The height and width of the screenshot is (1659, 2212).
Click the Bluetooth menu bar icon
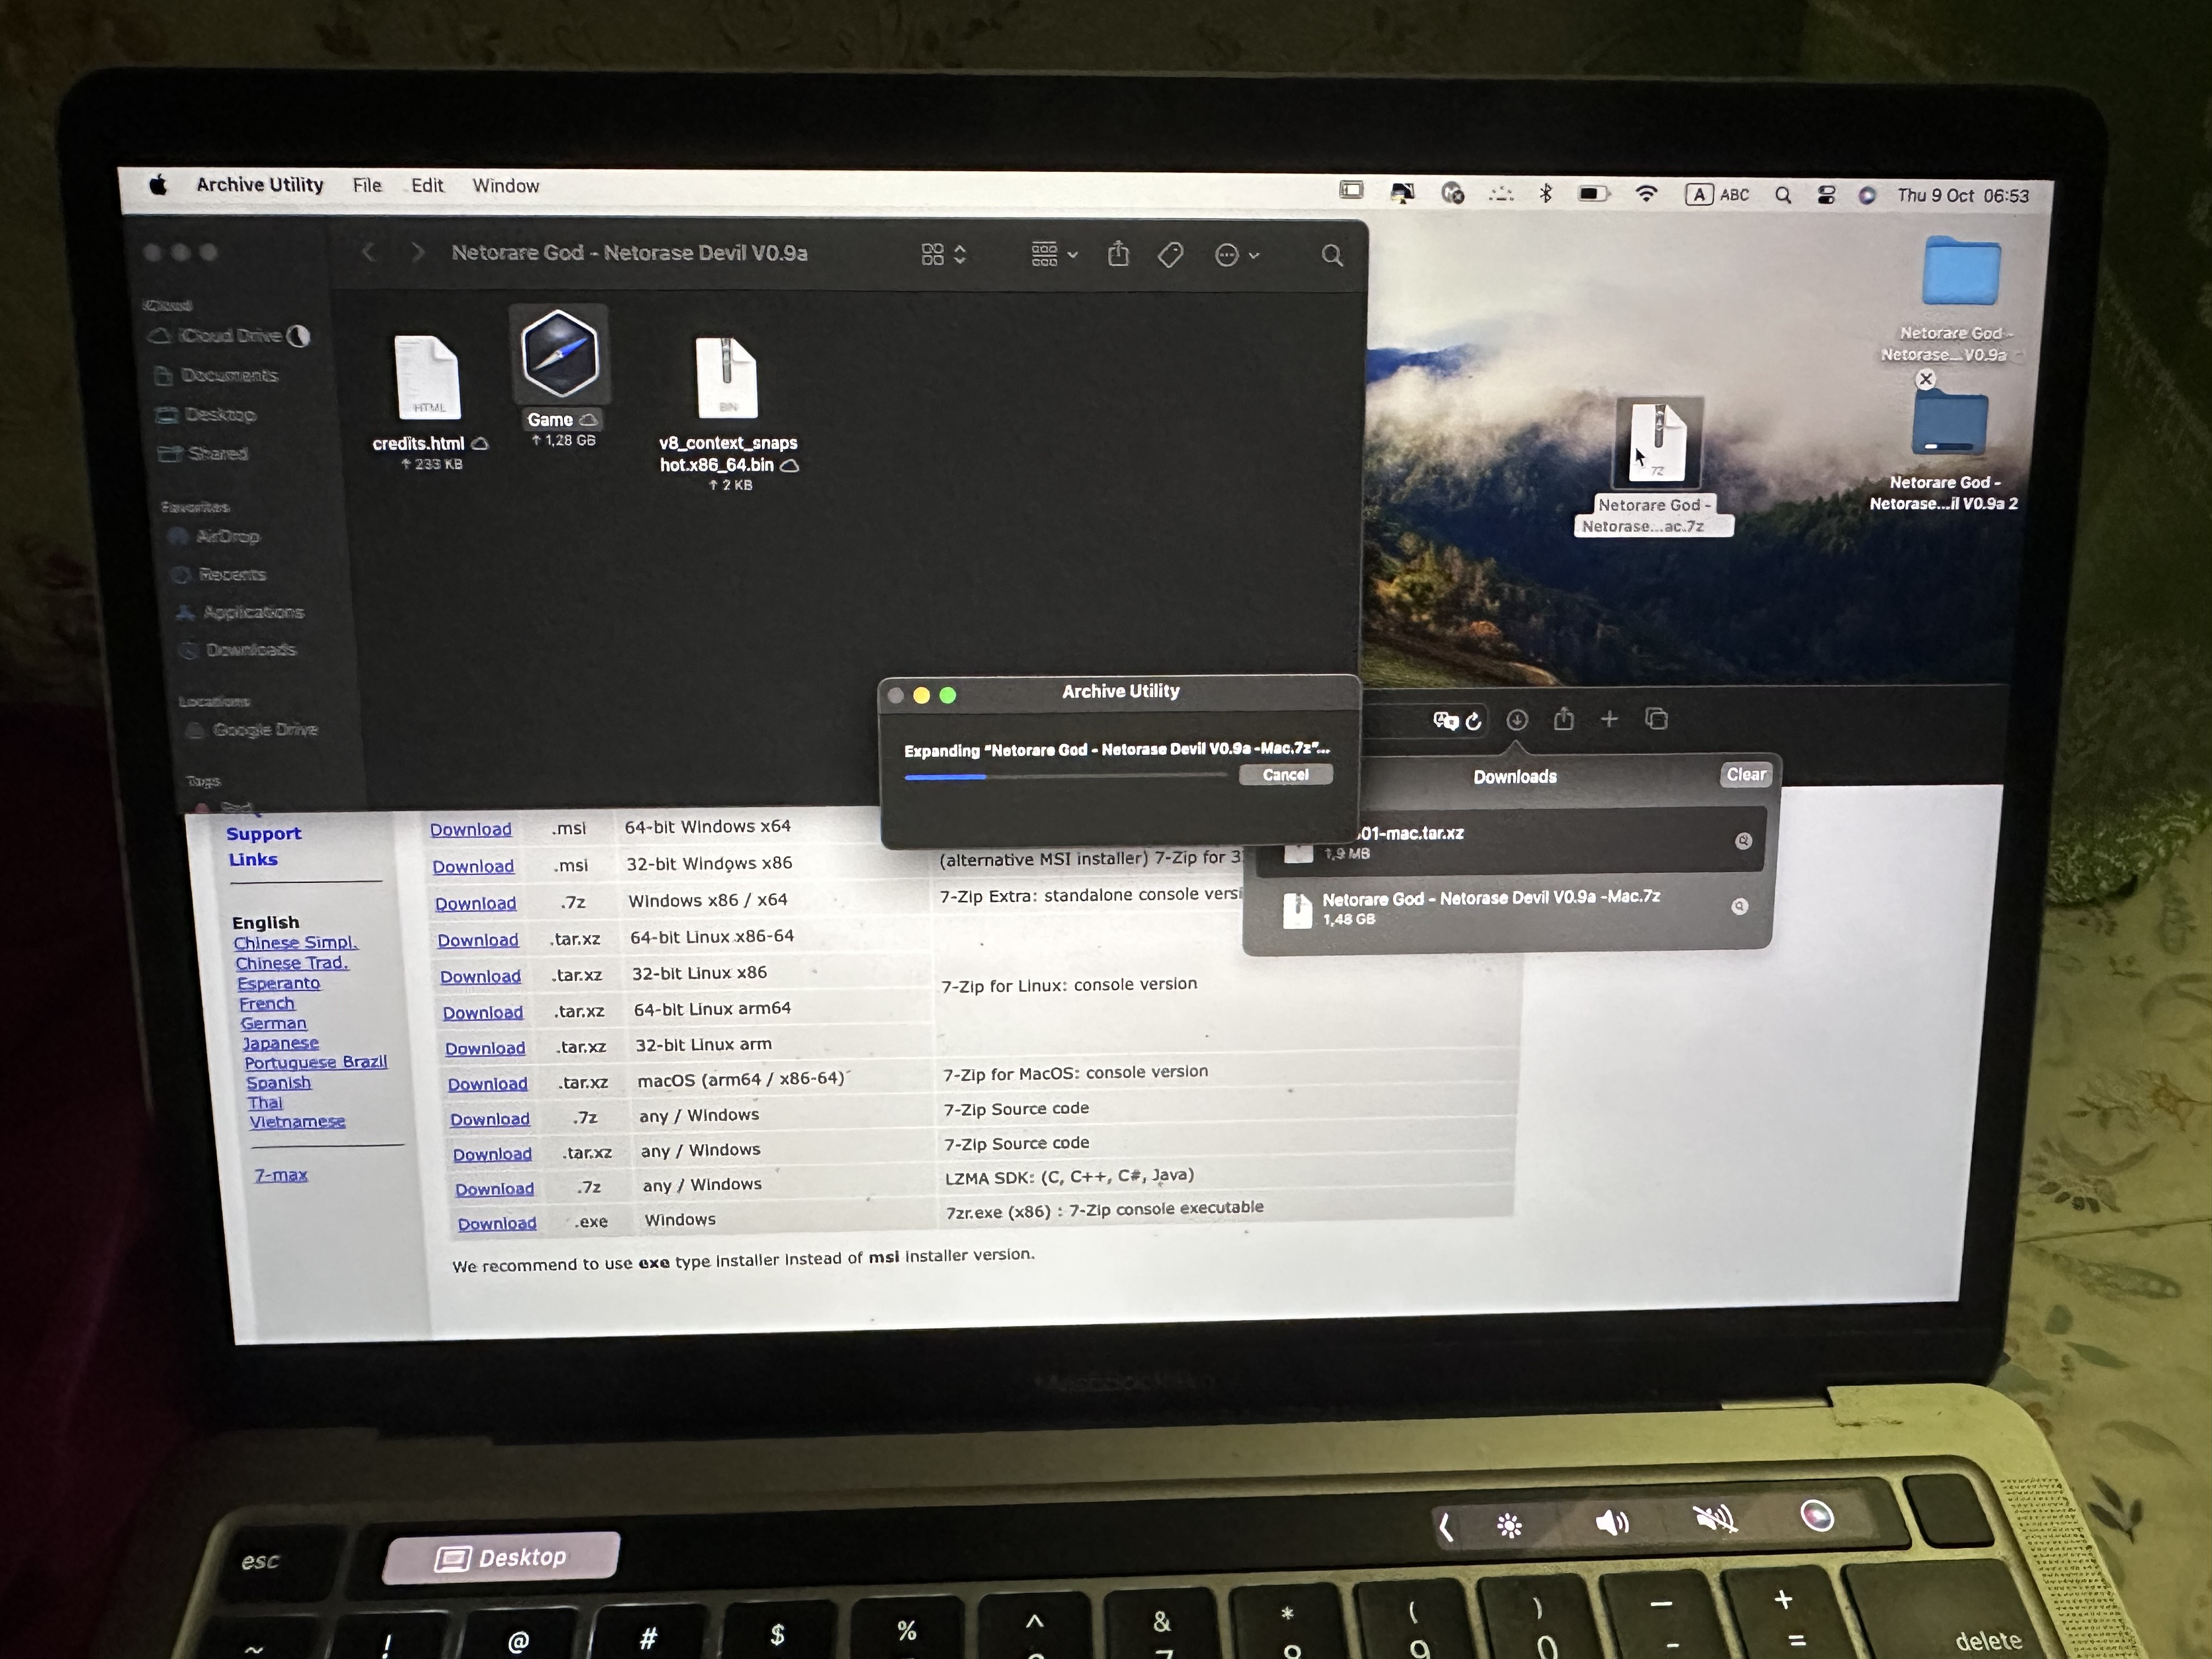[1546, 193]
